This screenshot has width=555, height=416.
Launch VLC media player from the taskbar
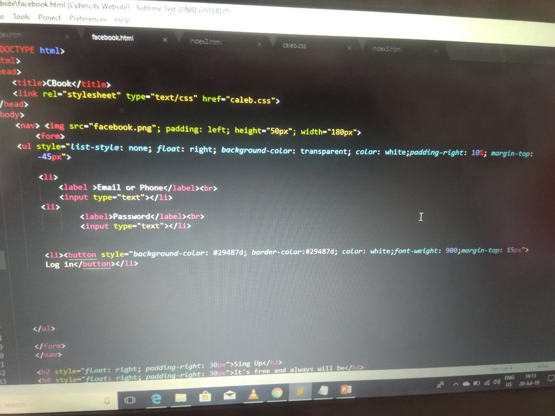pyautogui.click(x=253, y=394)
